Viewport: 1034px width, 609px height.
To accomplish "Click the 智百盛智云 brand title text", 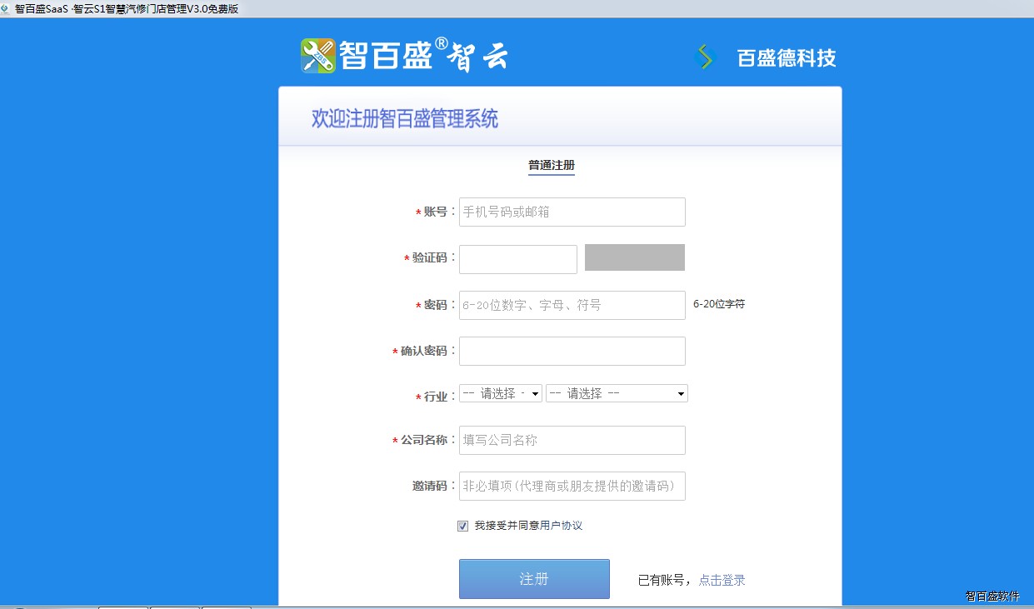I will coord(424,56).
